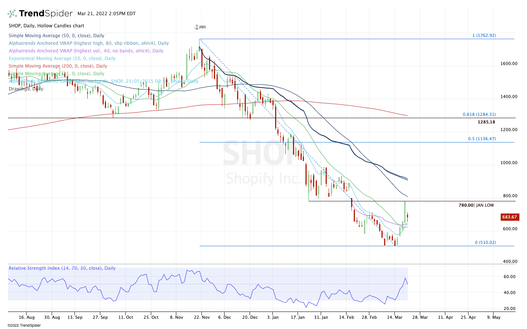Select the 780.00 | JAN LOW line label

476,206
